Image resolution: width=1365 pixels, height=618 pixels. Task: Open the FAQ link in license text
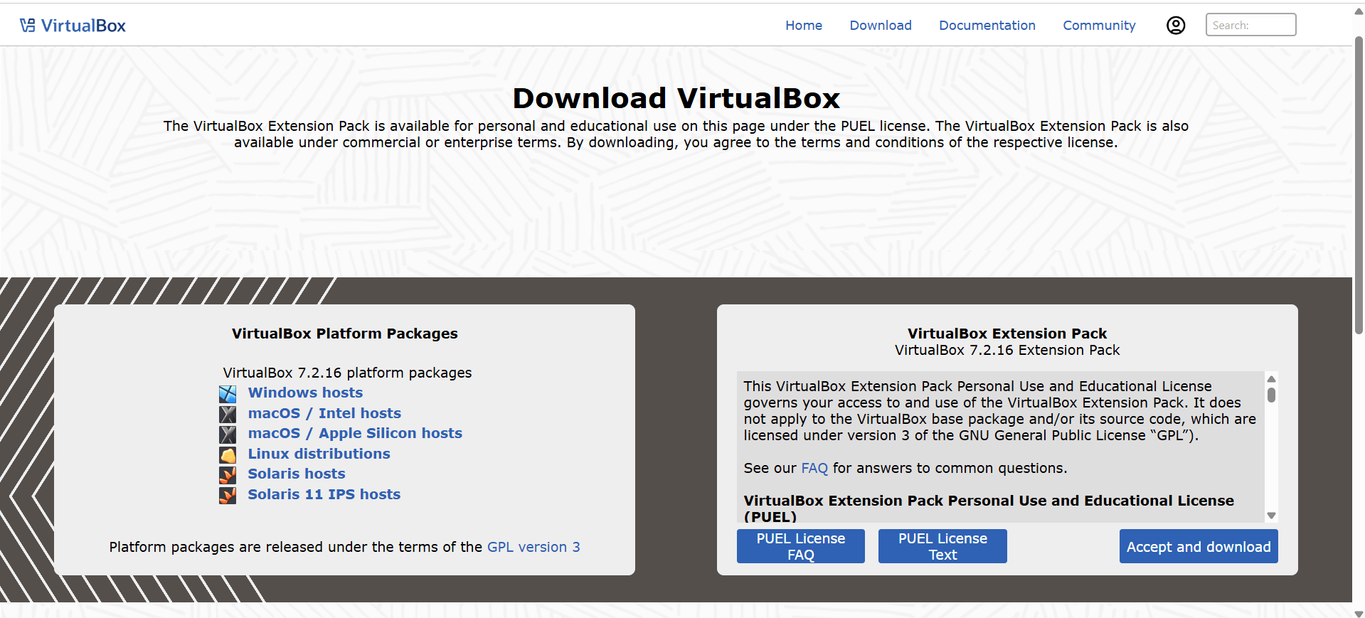click(814, 468)
